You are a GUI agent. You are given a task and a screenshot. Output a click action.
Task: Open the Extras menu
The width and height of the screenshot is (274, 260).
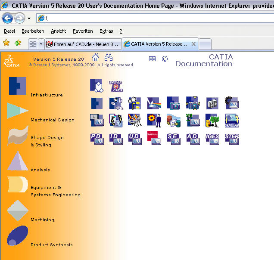pyautogui.click(x=106, y=31)
